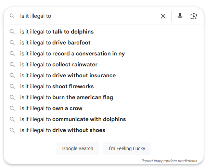The width and height of the screenshot is (218, 168).
Task: Click magnifier icon beside 'collect rainwater'
Action: coord(12,64)
